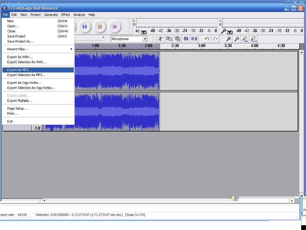Click inside the lower channel waveform
The height and width of the screenshot is (230, 306).
click(x=117, y=112)
